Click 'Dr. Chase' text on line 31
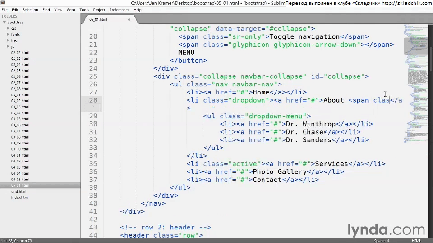 304,132
